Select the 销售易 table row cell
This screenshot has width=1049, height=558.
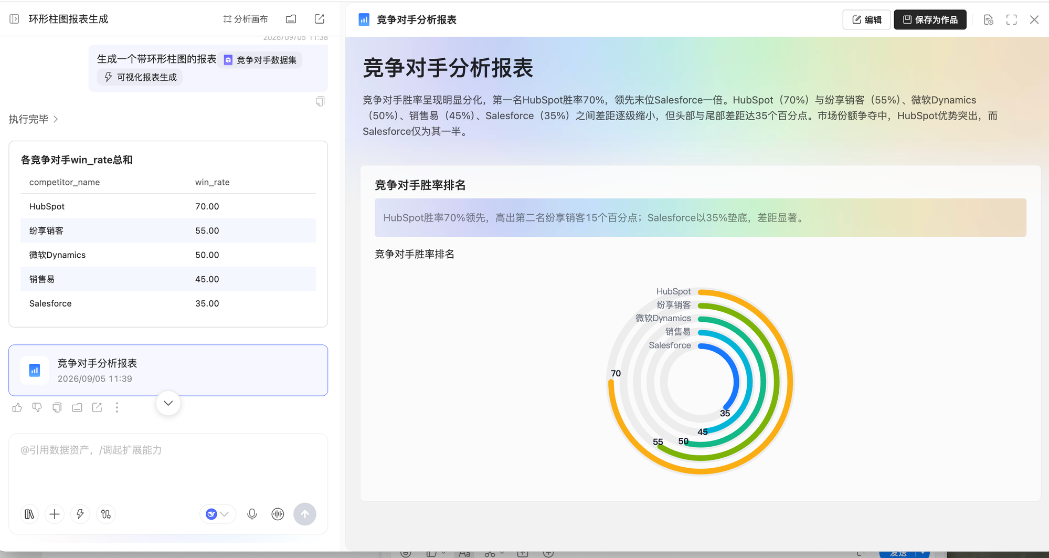tap(42, 279)
